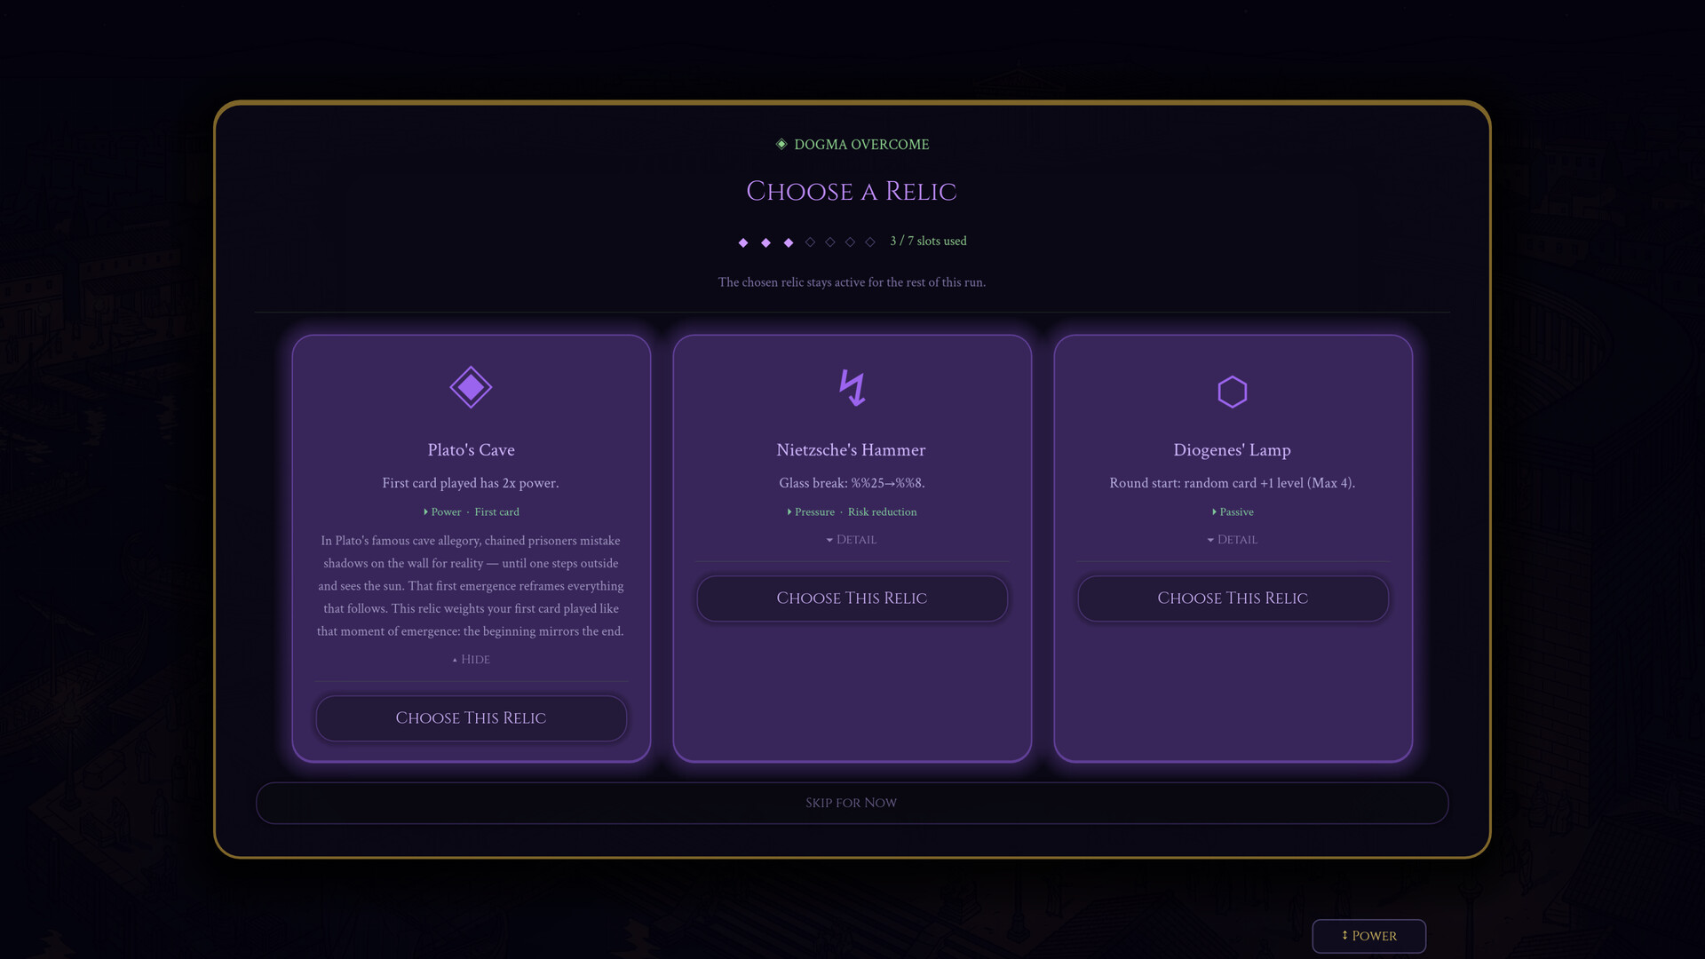Toggle the Power panel button
Viewport: 1705px width, 959px height.
point(1368,936)
